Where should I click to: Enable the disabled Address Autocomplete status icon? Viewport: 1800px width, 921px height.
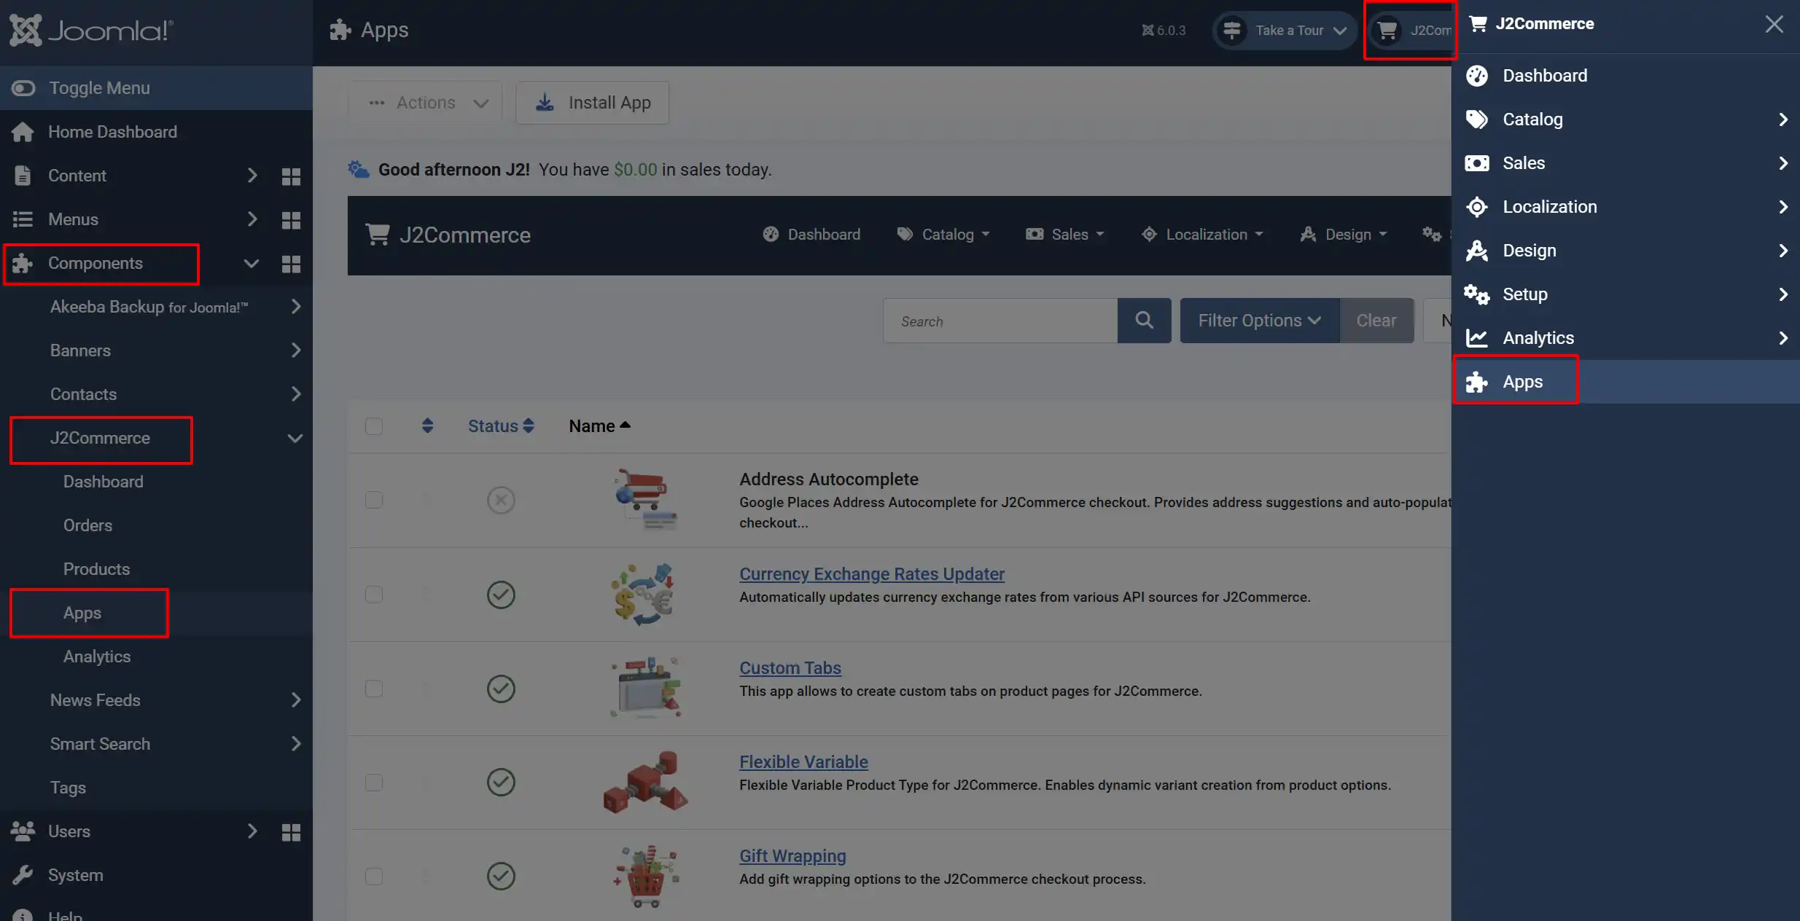(x=501, y=500)
